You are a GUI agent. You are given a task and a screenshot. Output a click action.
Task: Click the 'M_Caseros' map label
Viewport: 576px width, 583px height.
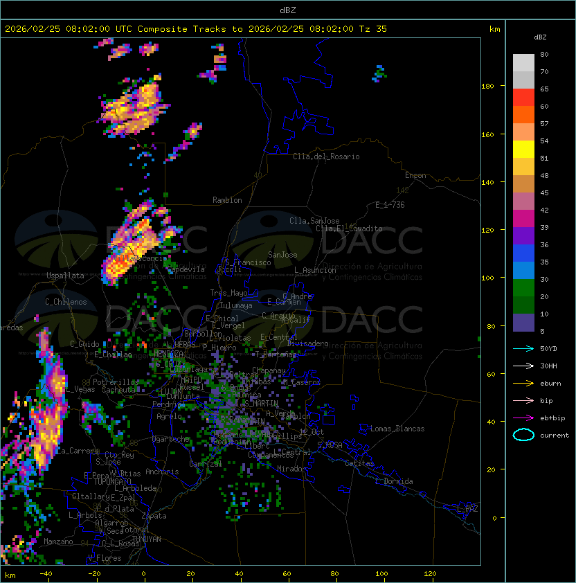302,382
